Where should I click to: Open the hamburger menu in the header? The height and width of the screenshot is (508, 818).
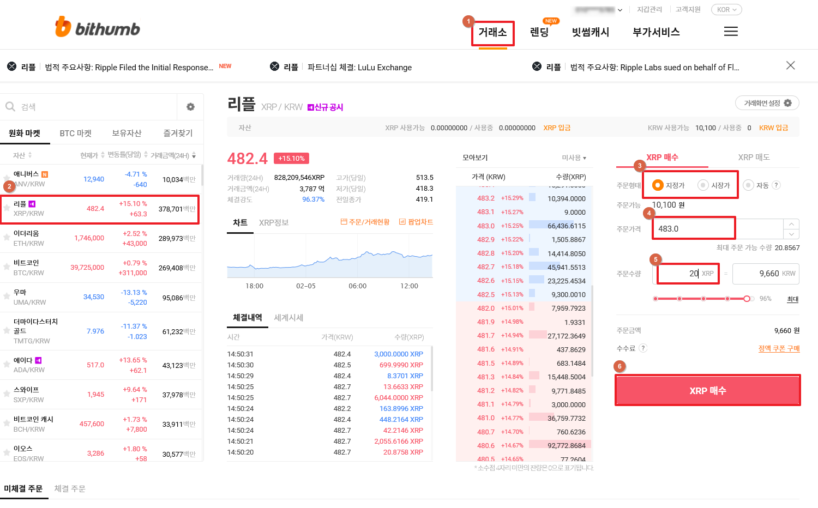pyautogui.click(x=731, y=32)
